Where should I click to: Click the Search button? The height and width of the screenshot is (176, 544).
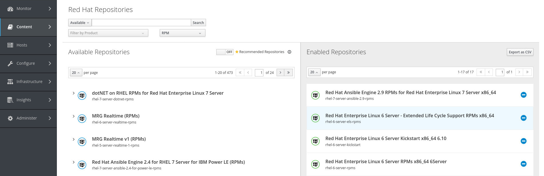click(x=198, y=23)
